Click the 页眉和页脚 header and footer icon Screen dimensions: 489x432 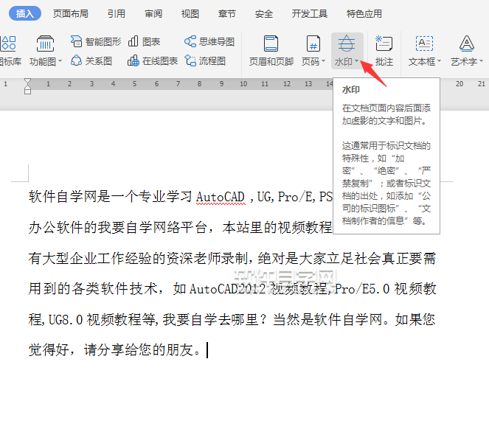[271, 43]
